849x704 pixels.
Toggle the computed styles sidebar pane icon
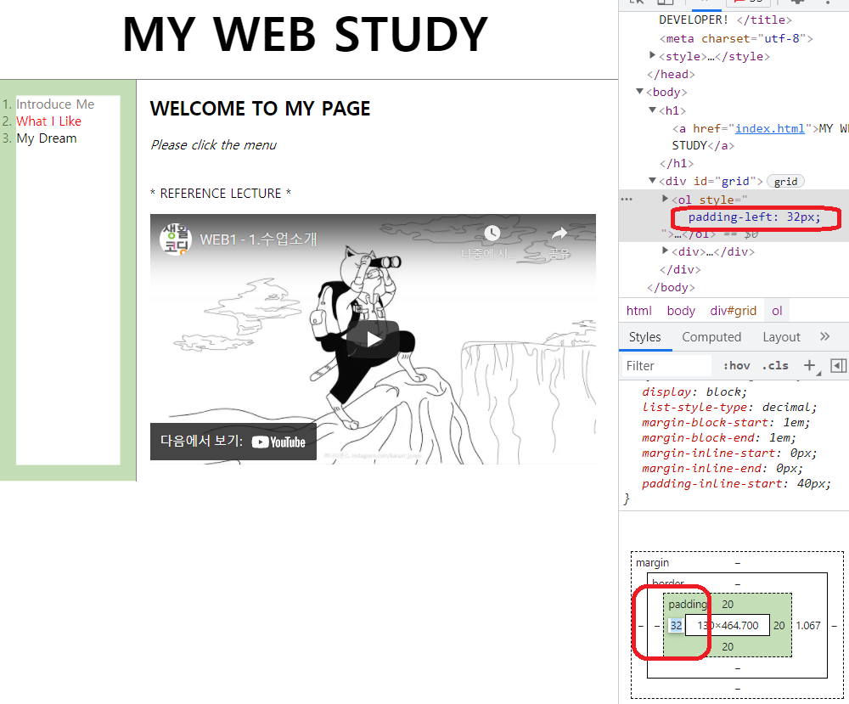click(x=838, y=365)
